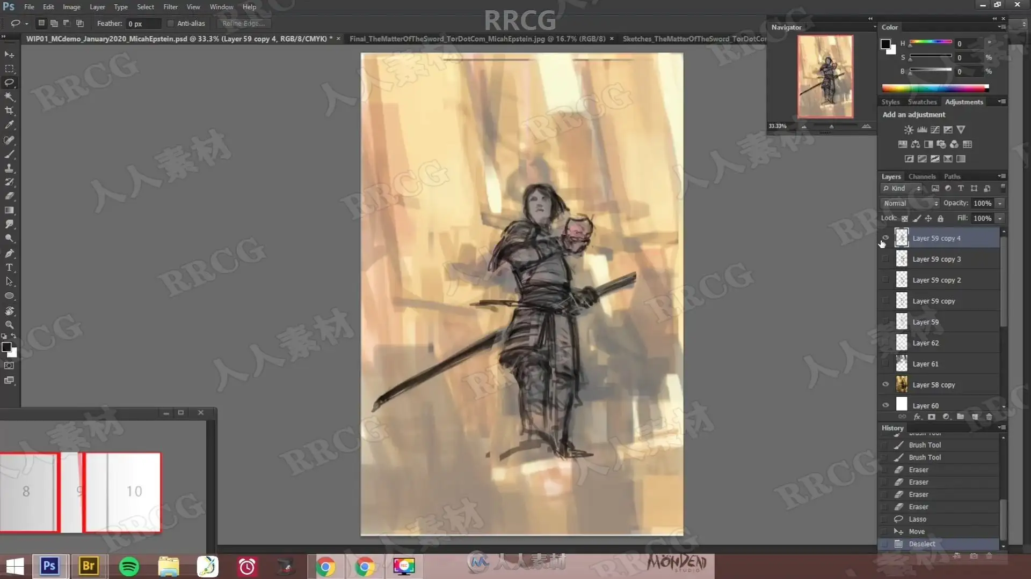Select the Move tool
1031x579 pixels.
[9, 55]
